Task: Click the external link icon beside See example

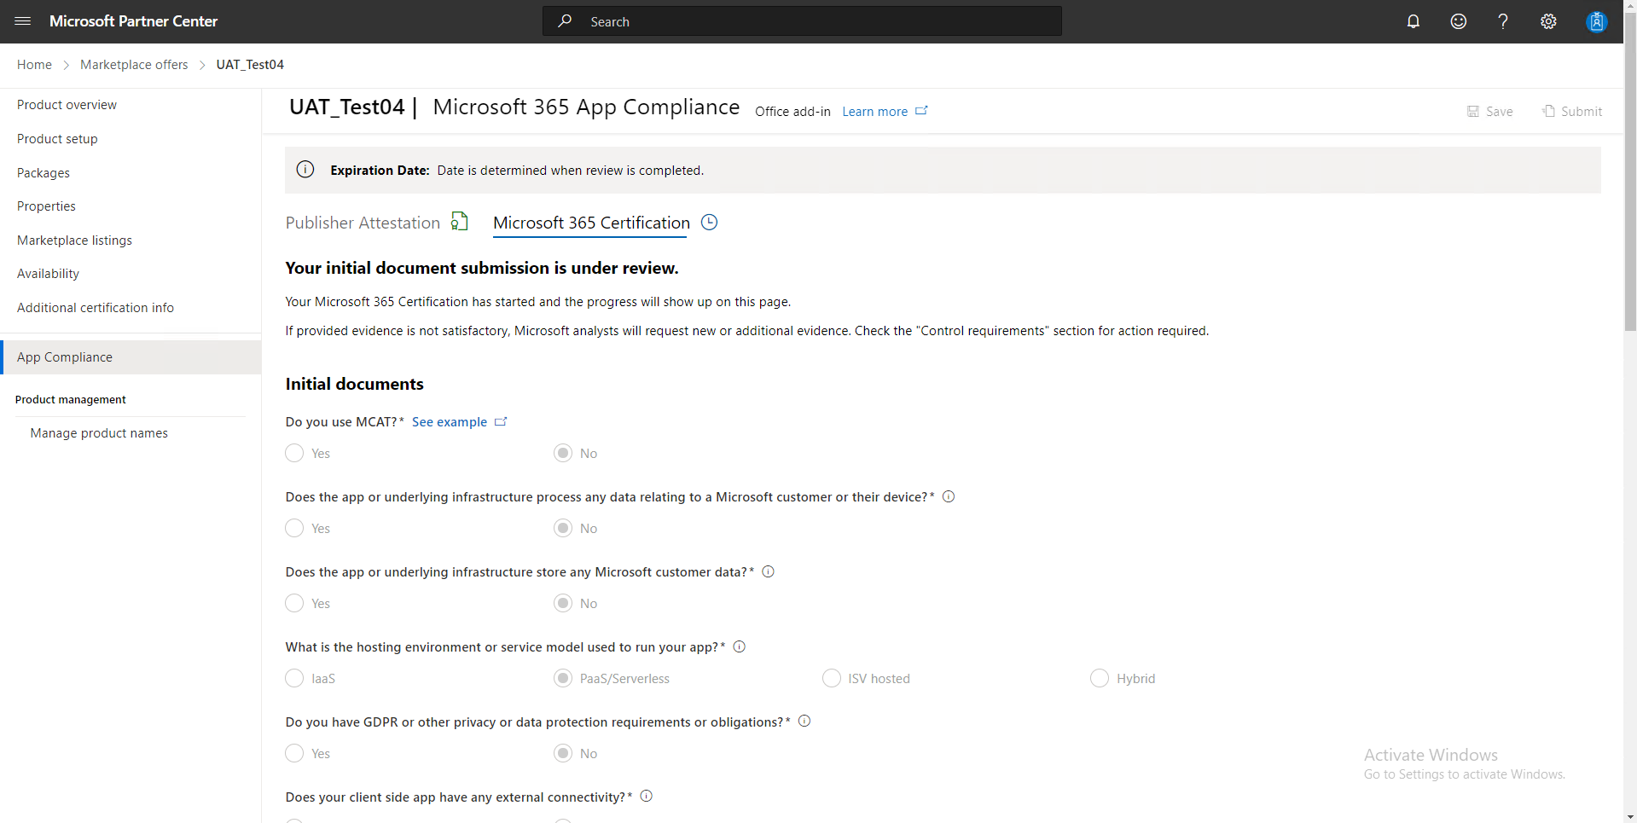Action: [501, 421]
